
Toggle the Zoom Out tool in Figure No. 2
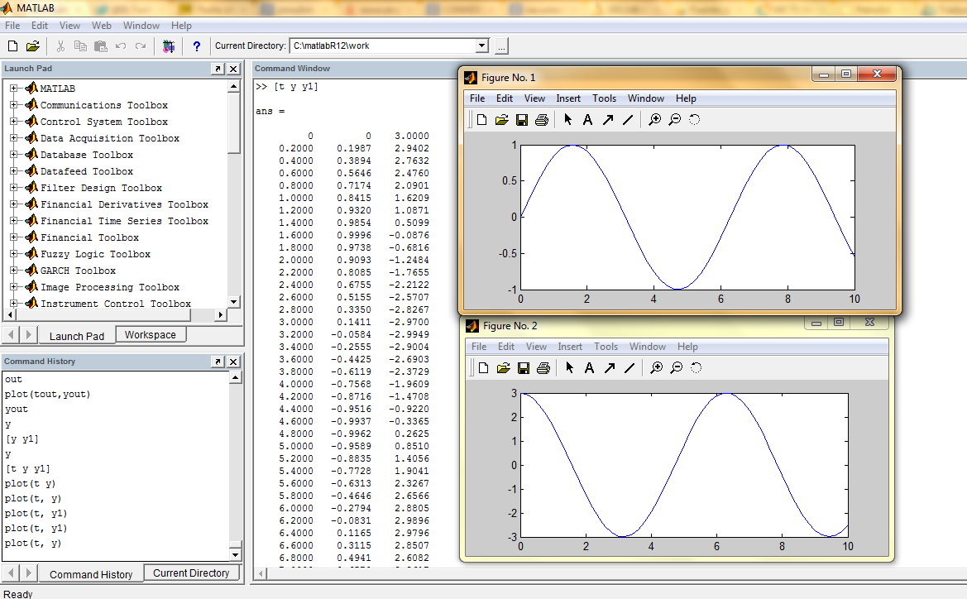tap(674, 367)
